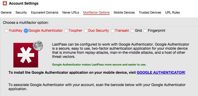This screenshot has height=96, width=198.
Task: Pick the Grid multifactor option
Action: pos(132,31)
